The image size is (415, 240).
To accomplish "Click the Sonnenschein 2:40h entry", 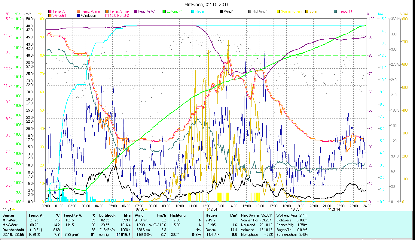I will pyautogui.click(x=292, y=235).
